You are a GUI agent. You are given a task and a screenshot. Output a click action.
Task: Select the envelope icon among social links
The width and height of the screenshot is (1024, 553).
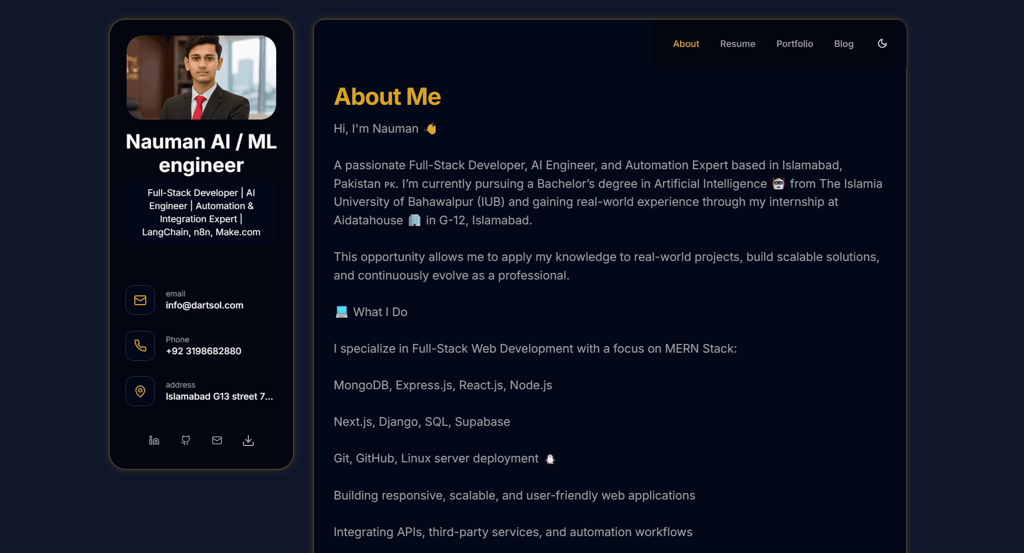(217, 440)
